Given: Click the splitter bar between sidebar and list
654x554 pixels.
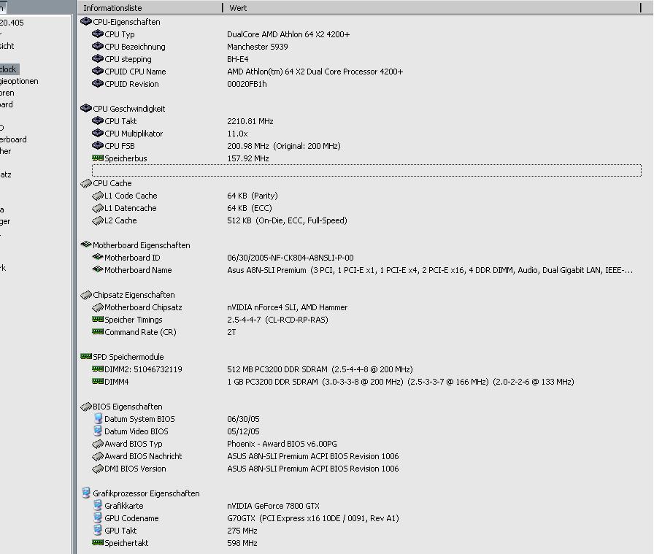Looking at the screenshot, I should click(x=74, y=277).
